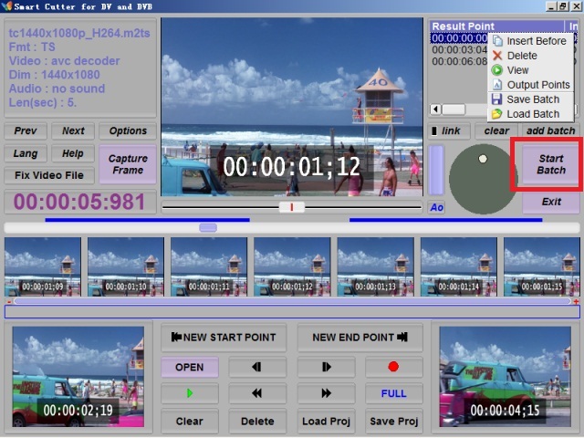
Task: Click thumbnail frame 00:00:01;13
Action: [375, 267]
